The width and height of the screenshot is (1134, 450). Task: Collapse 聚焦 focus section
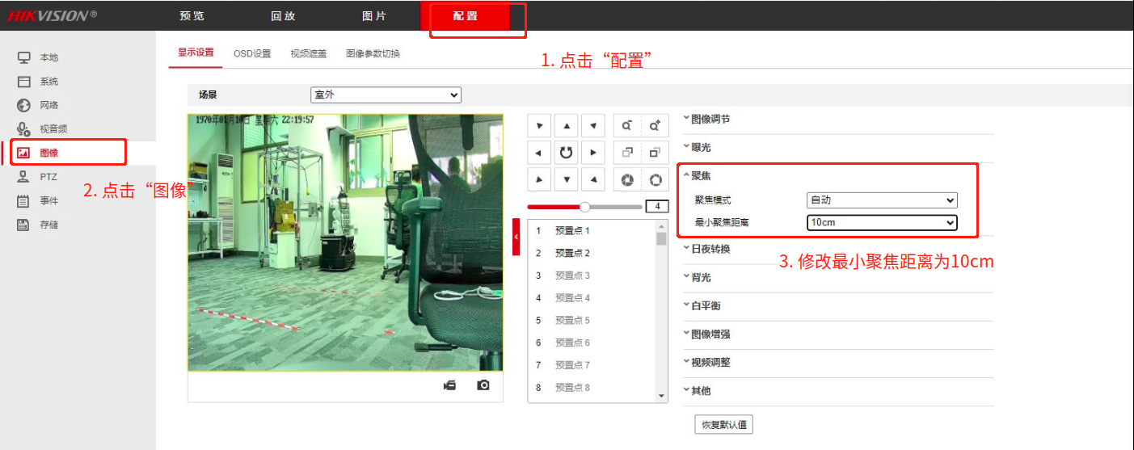pyautogui.click(x=698, y=176)
